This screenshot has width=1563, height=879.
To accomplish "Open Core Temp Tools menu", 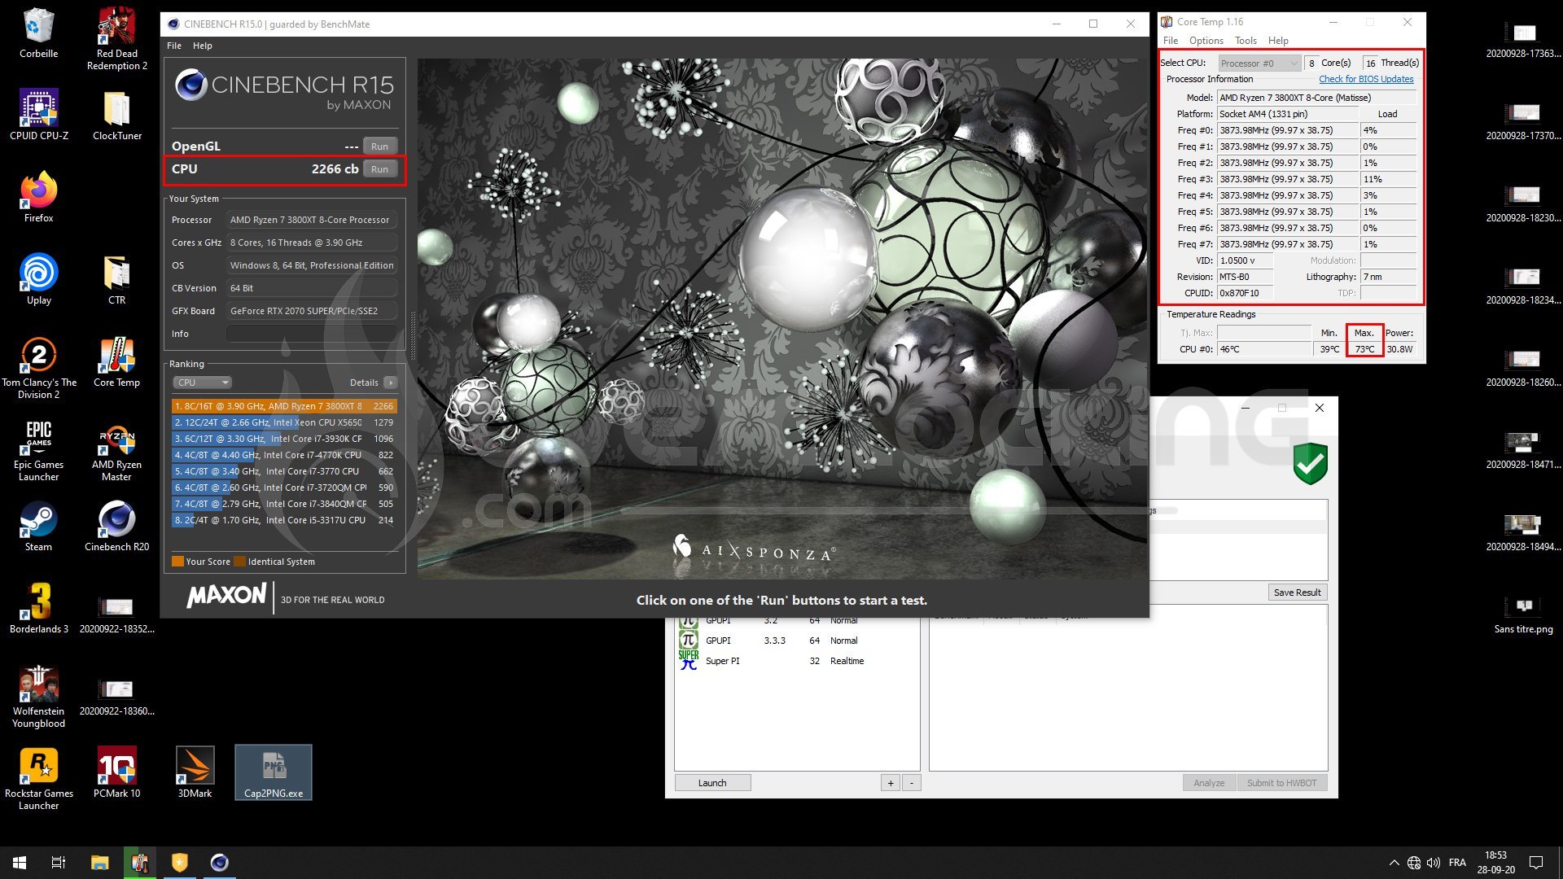I will coord(1246,41).
